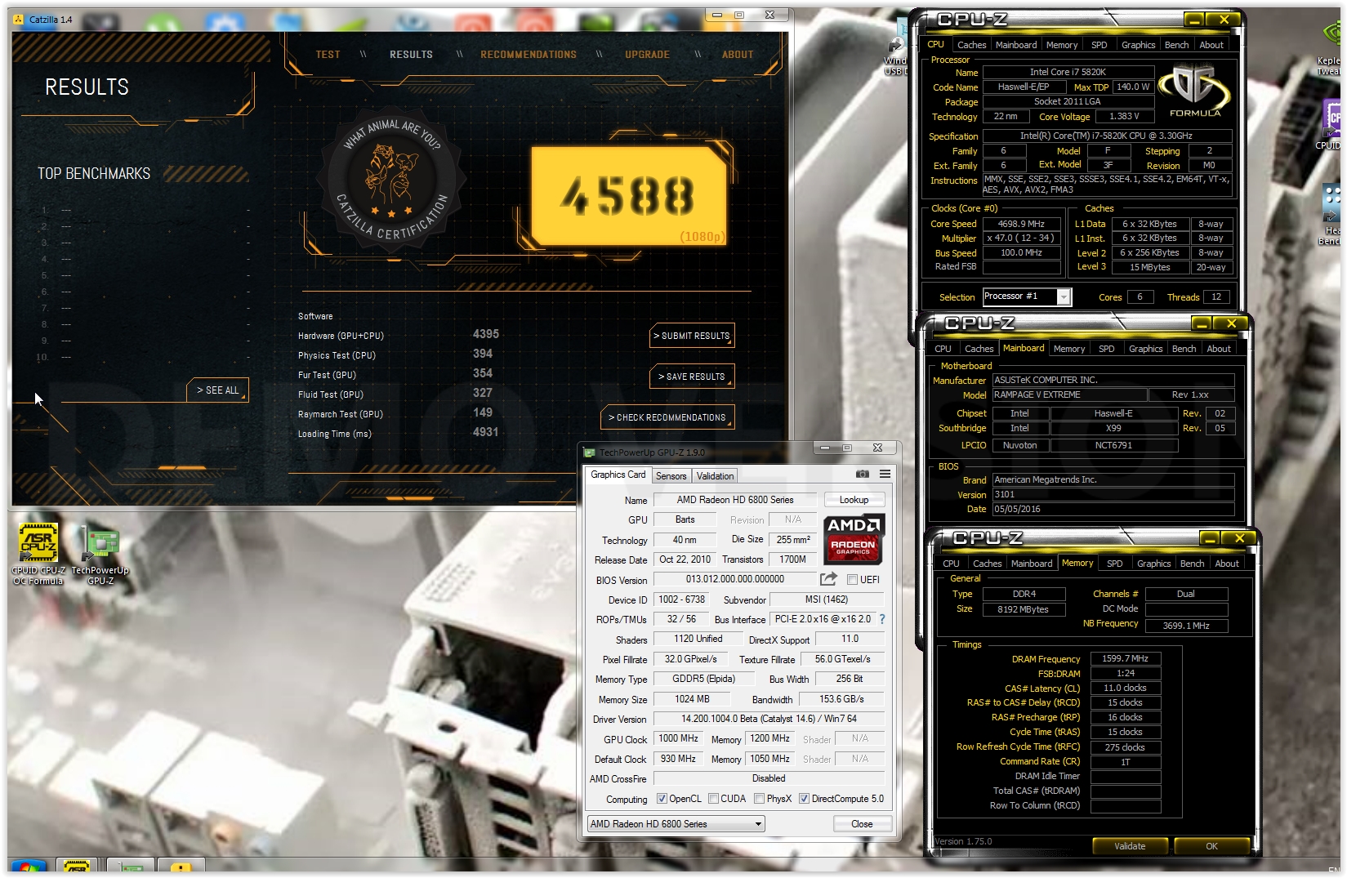This screenshot has height=878, width=1347.
Task: Click the Loading Time value 4931
Action: click(x=485, y=432)
